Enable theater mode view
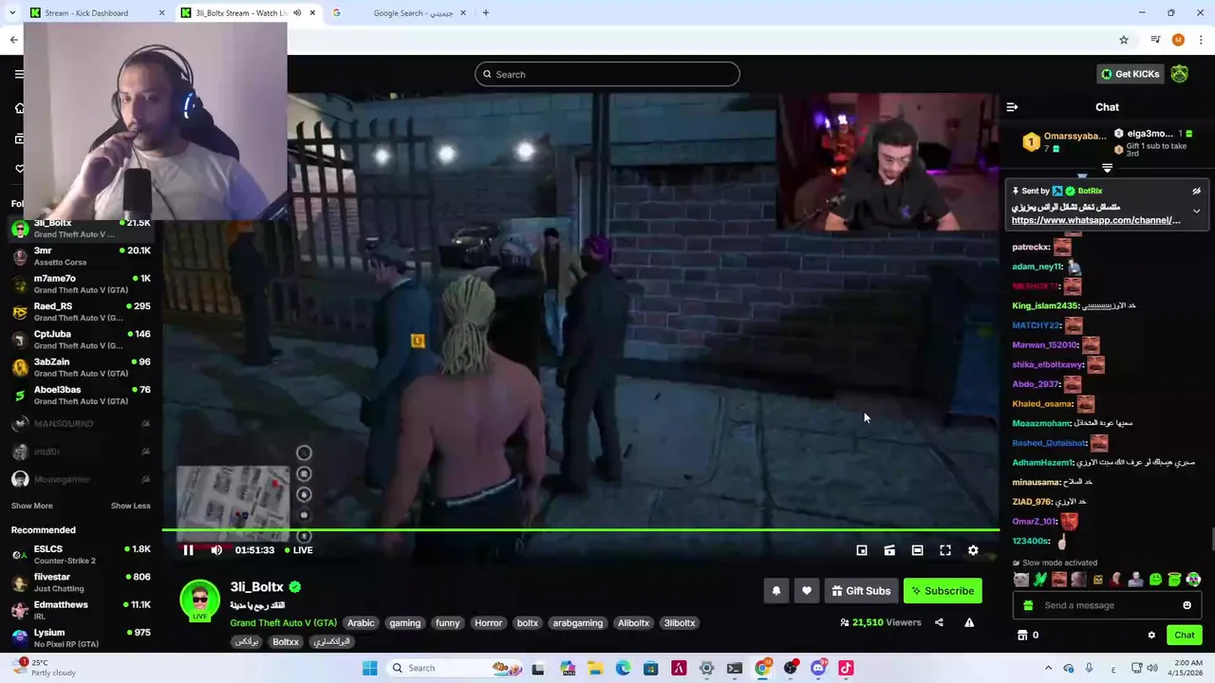This screenshot has height=683, width=1215. [x=917, y=550]
